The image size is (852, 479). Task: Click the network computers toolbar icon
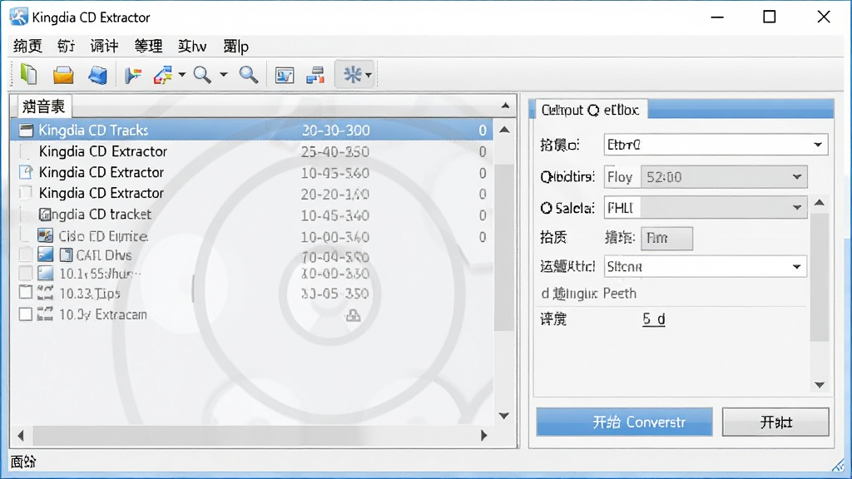(315, 75)
